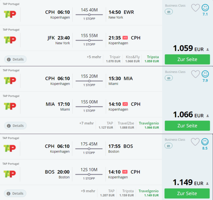Expand Details for the Miami flight
The height and width of the screenshot is (200, 213).
(x=15, y=126)
